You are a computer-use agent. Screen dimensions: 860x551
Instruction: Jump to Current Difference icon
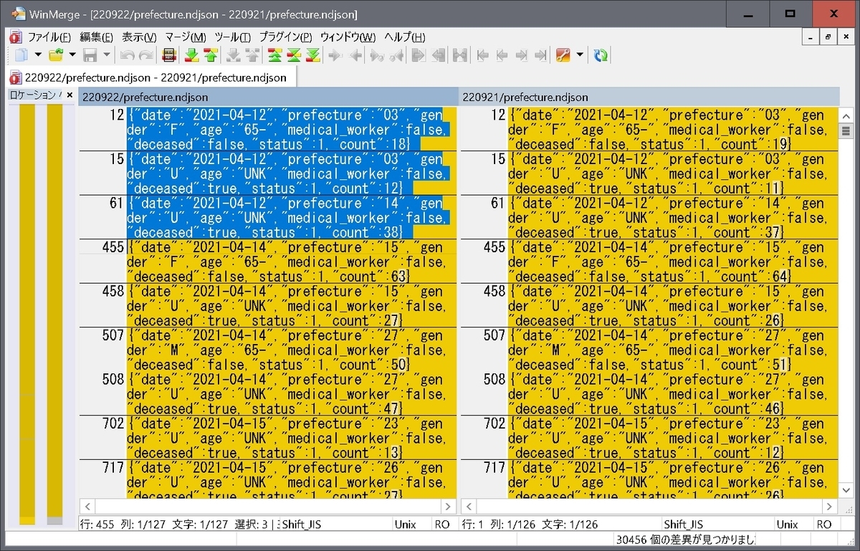294,55
